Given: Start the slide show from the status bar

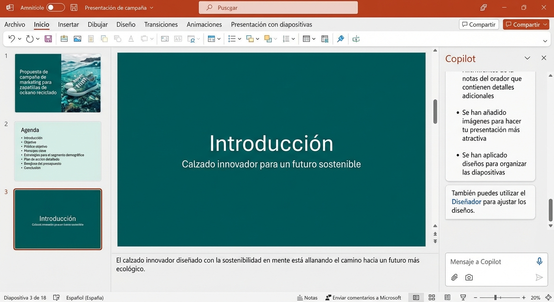Looking at the screenshot, I should point(463,297).
